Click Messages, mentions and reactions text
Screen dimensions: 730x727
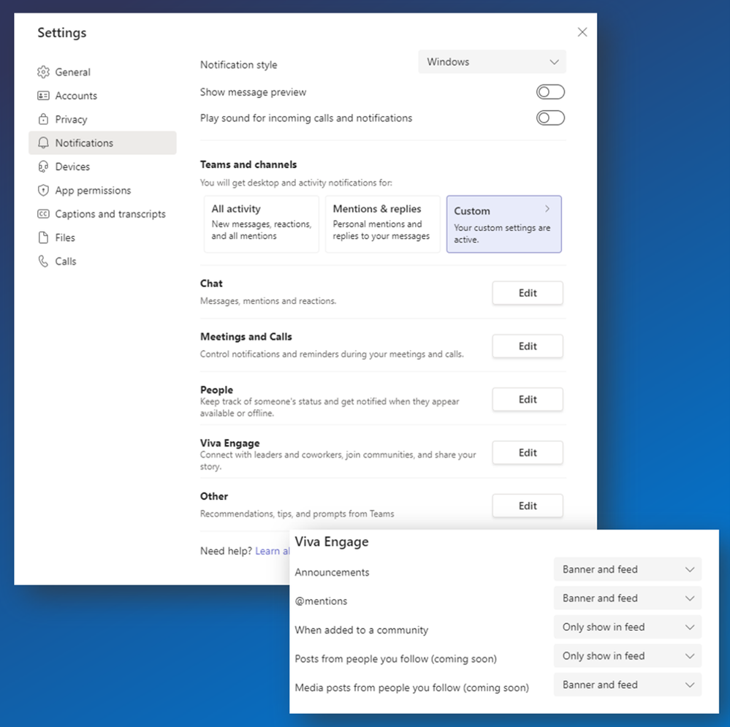pyautogui.click(x=268, y=301)
